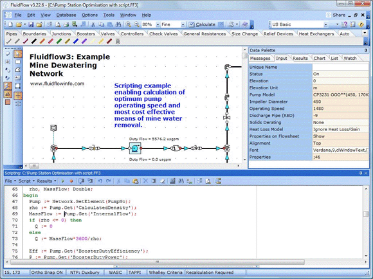Screen dimensions: 373x279
Task: Pin the Data Palette panel
Action: tap(366, 50)
